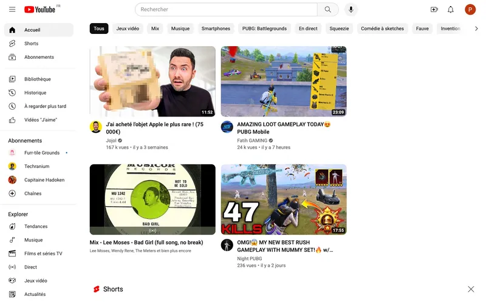The width and height of the screenshot is (486, 302).
Task: Click the search magnifier button
Action: pos(328,10)
